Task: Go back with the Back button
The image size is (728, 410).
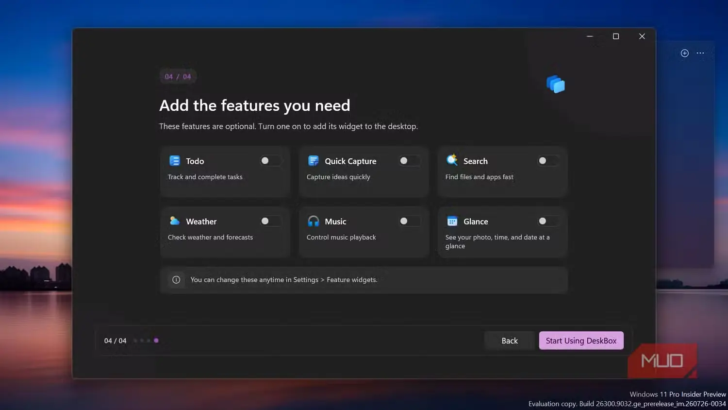Action: [510, 341]
